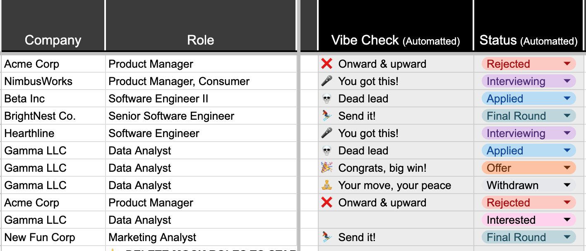Select the Role column header
Viewport: 586px width, 251px height.
click(201, 40)
